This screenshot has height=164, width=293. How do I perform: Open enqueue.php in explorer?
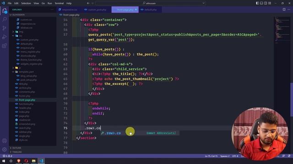[27, 48]
